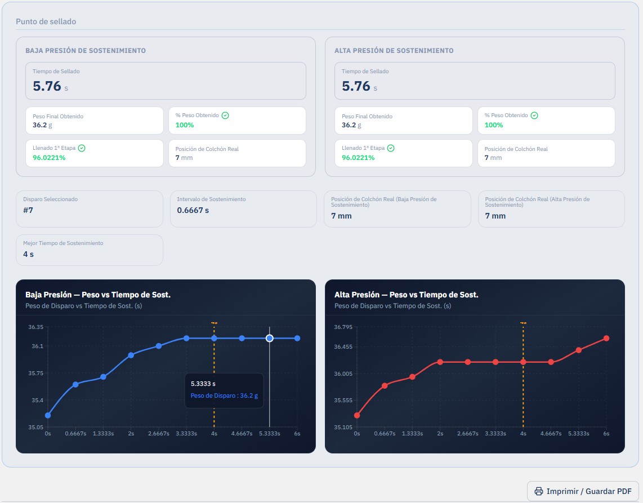Click the 6s data point on red chart
This screenshot has width=643, height=503.
point(606,338)
